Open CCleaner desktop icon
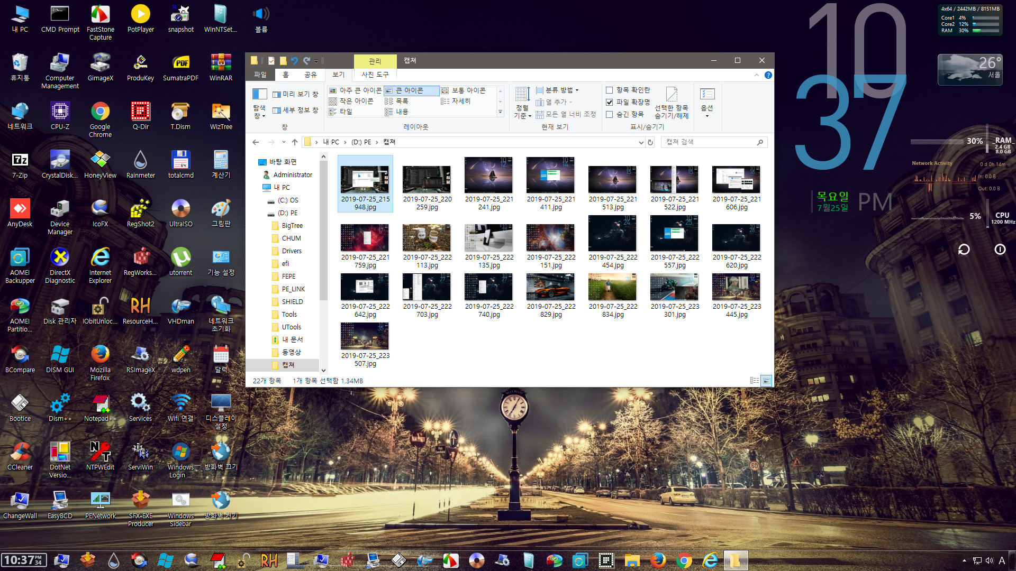This screenshot has width=1016, height=571. 20,456
